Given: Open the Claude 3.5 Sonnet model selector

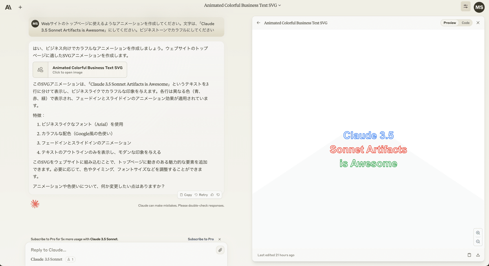Looking at the screenshot, I should click(x=46, y=259).
